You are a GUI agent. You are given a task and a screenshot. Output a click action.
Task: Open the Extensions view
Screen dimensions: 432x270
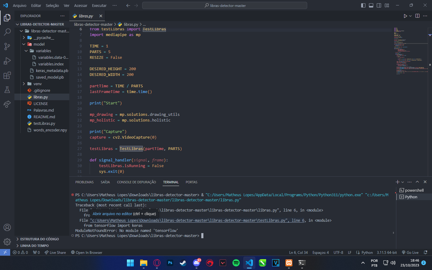7,75
